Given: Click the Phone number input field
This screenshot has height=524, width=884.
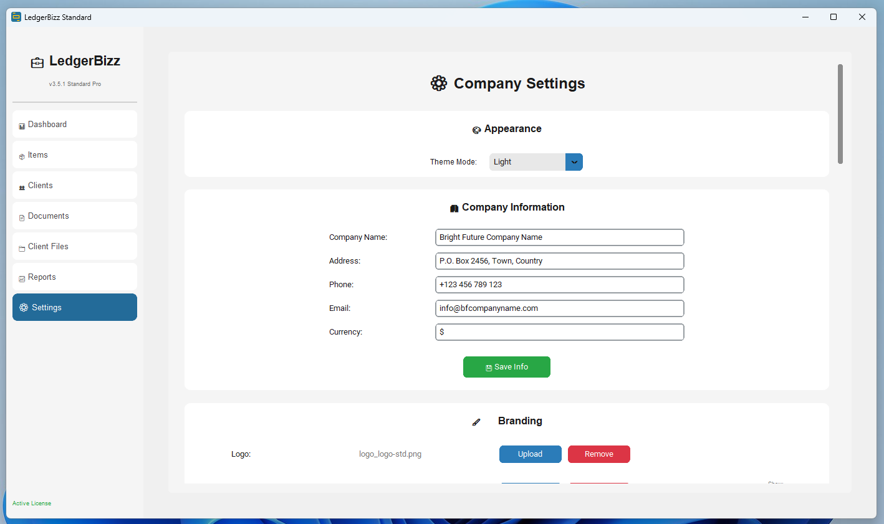Looking at the screenshot, I should (x=560, y=285).
